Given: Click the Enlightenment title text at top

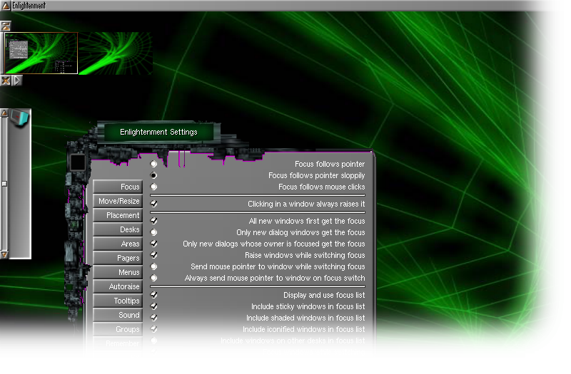Looking at the screenshot, I should [29, 6].
